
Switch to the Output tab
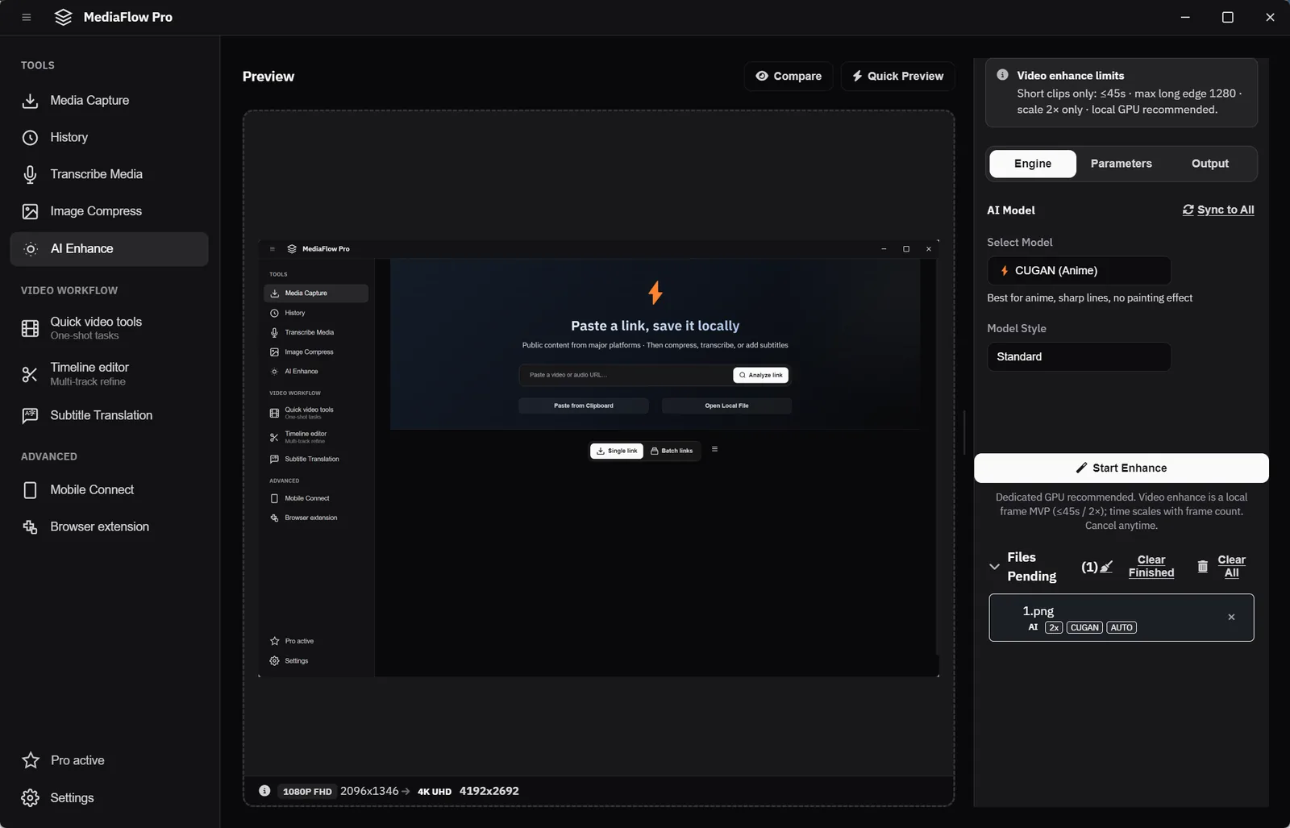1210,164
